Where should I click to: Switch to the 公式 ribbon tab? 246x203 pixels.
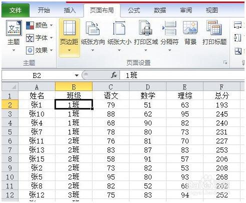coord(133,10)
